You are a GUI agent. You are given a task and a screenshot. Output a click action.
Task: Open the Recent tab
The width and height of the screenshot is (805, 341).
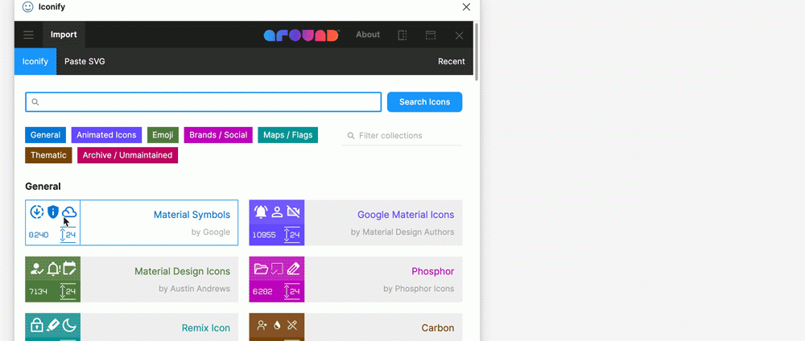click(x=452, y=62)
